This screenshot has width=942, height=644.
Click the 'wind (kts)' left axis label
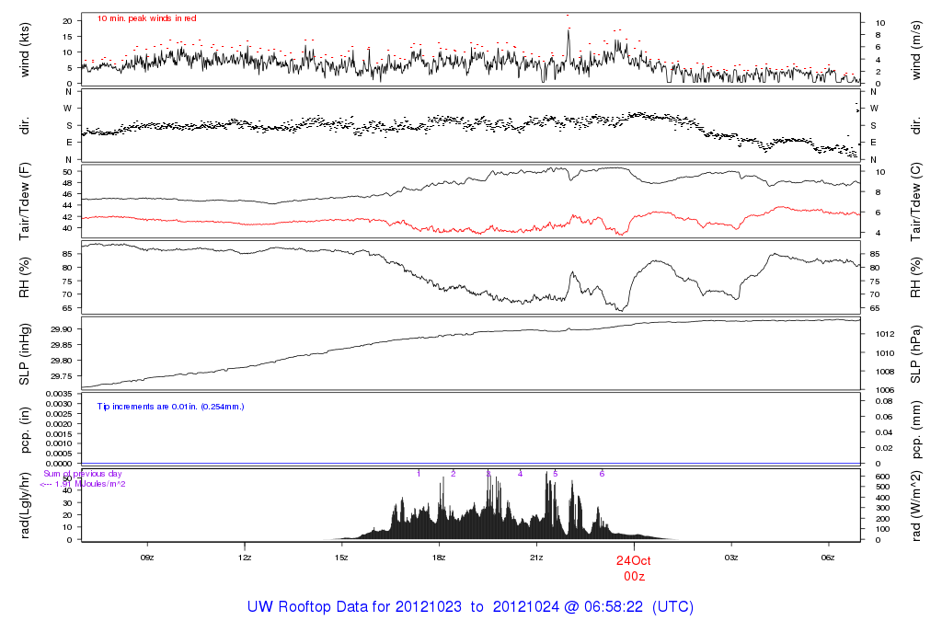25,49
